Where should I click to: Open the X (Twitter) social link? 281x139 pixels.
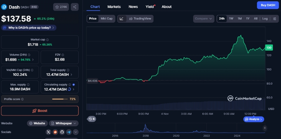tap(48, 132)
